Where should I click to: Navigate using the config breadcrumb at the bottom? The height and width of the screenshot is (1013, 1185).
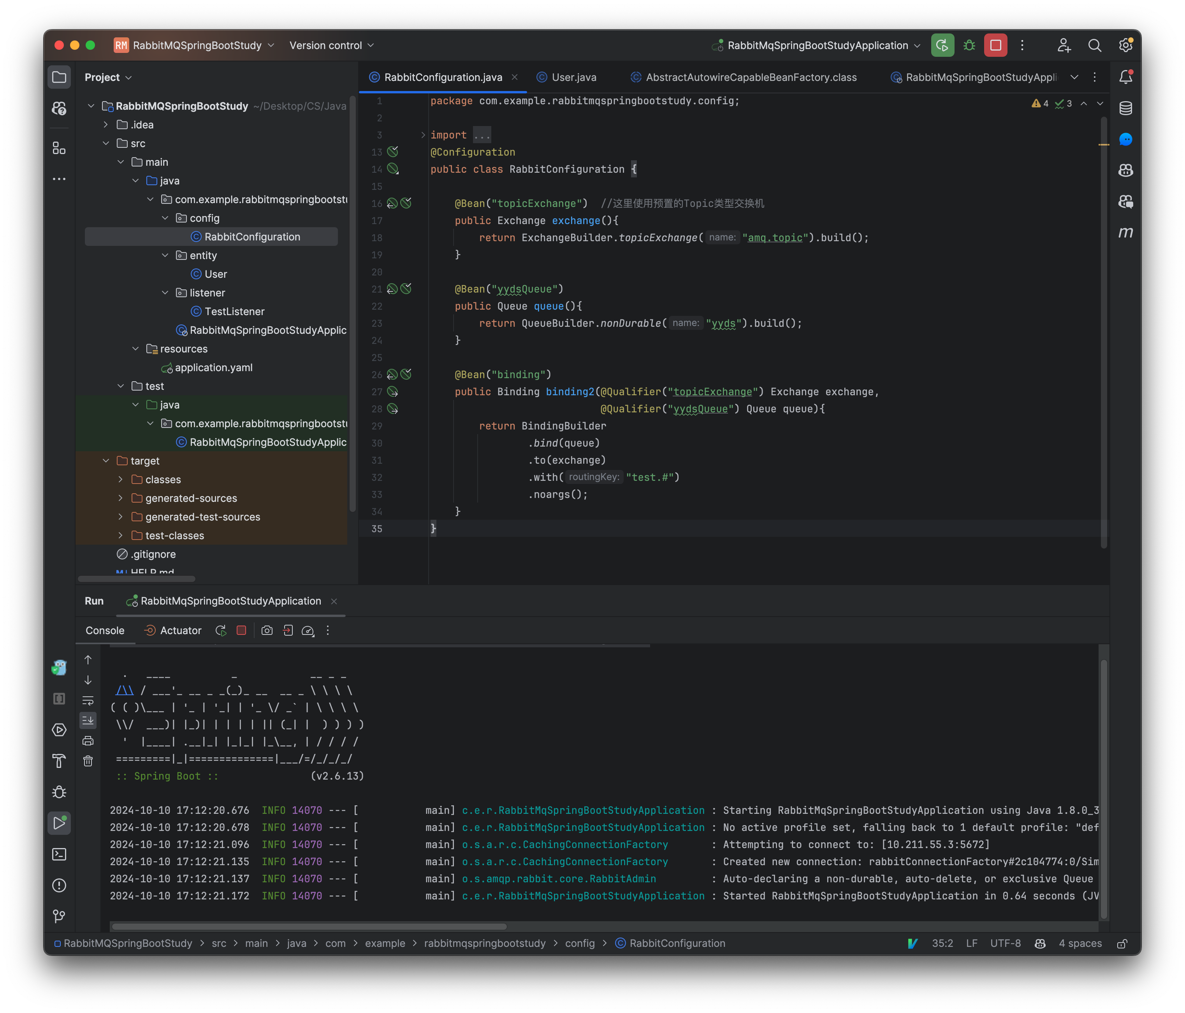pyautogui.click(x=580, y=943)
